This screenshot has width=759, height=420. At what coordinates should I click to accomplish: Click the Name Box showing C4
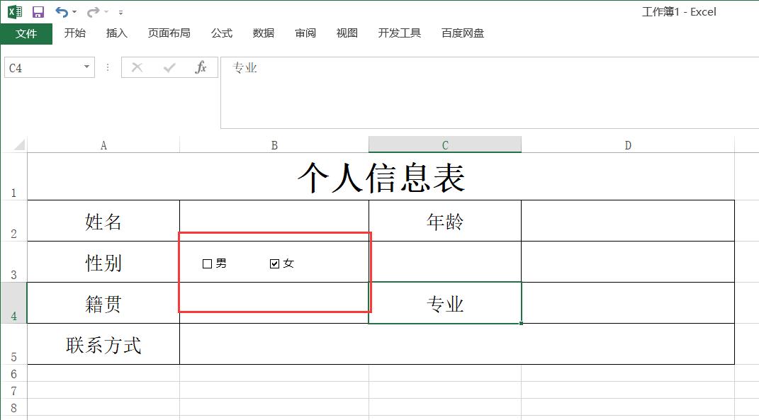[43, 68]
